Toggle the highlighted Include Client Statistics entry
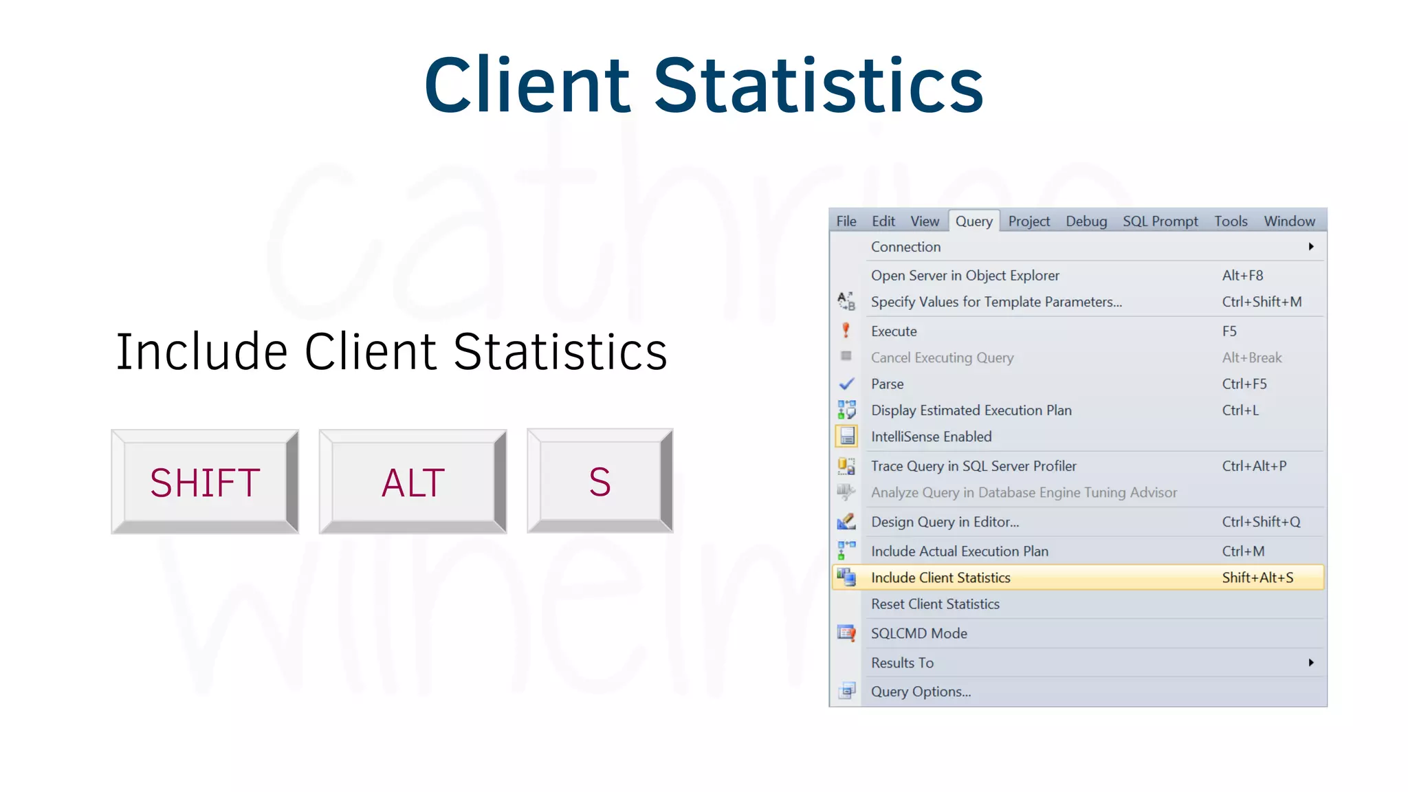 1078,577
